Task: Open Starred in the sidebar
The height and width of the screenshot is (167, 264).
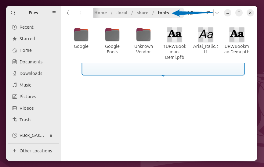Action: 34,39
